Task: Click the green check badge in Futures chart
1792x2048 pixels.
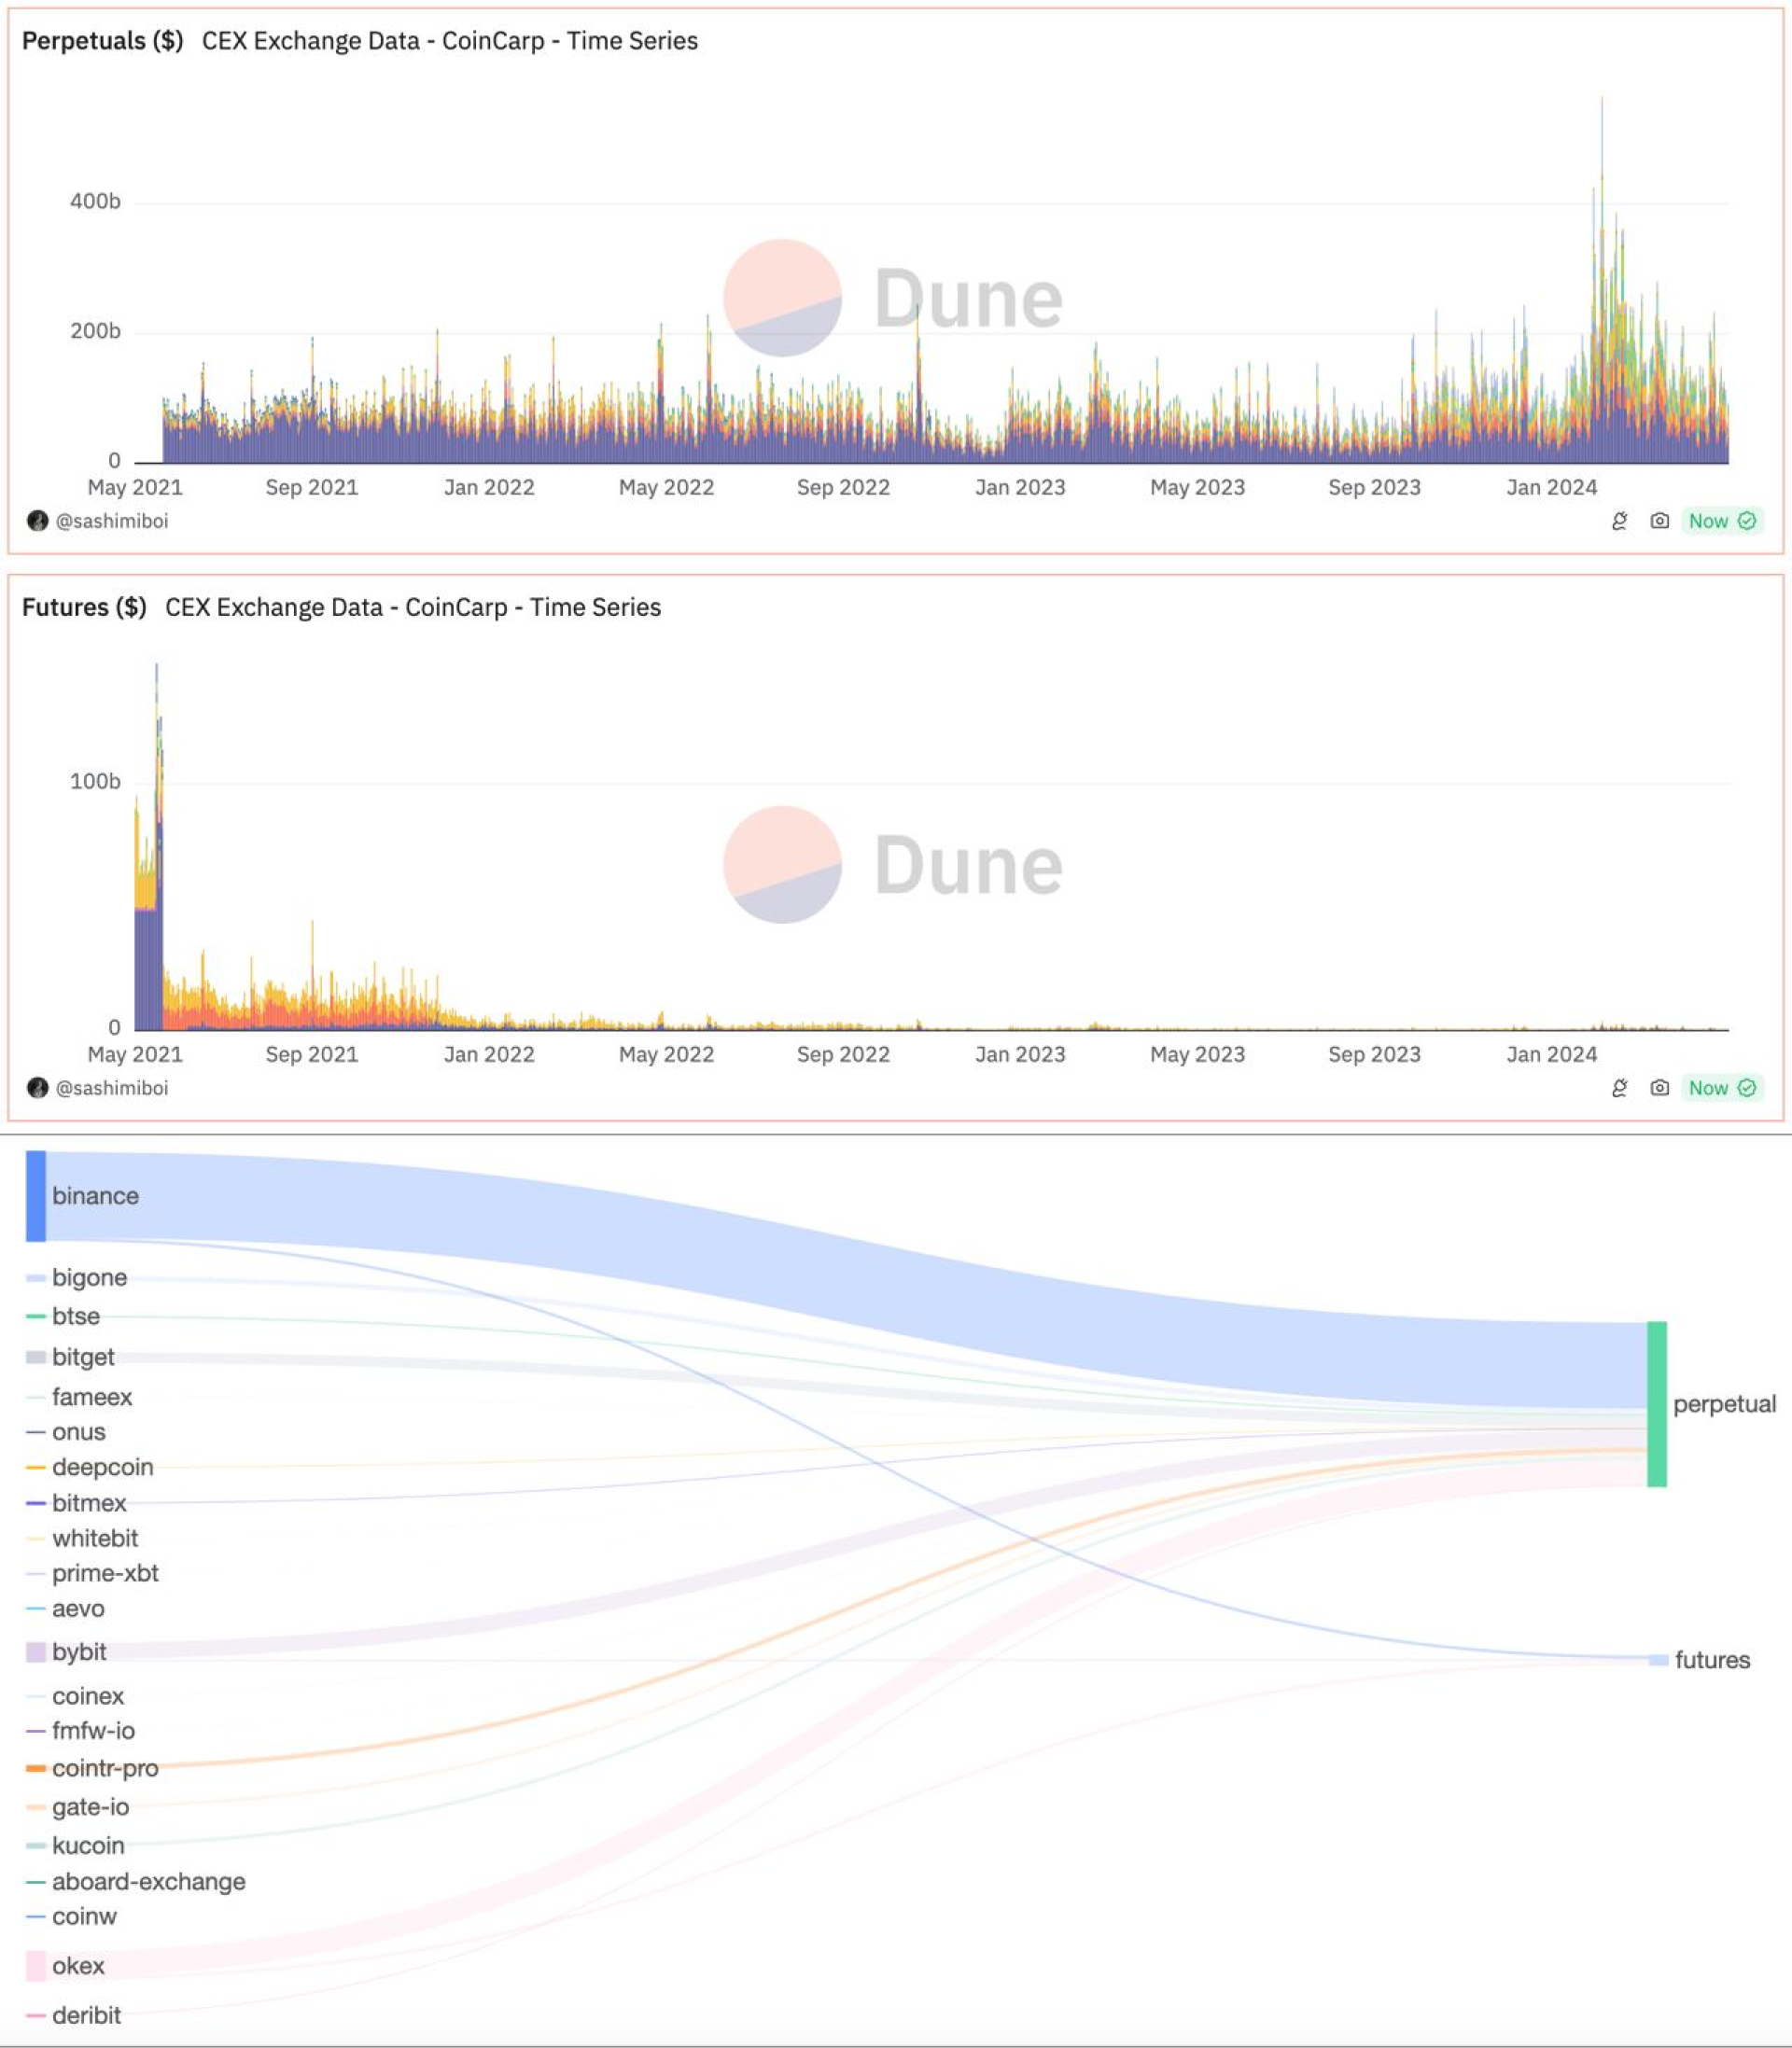Action: (x=1747, y=1088)
